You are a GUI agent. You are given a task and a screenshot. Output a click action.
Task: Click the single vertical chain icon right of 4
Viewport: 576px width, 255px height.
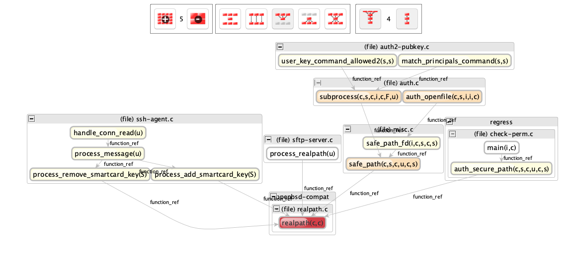407,19
